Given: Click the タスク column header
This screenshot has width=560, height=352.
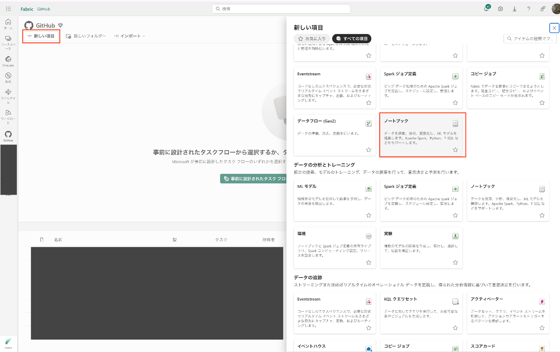Looking at the screenshot, I should coord(221,240).
